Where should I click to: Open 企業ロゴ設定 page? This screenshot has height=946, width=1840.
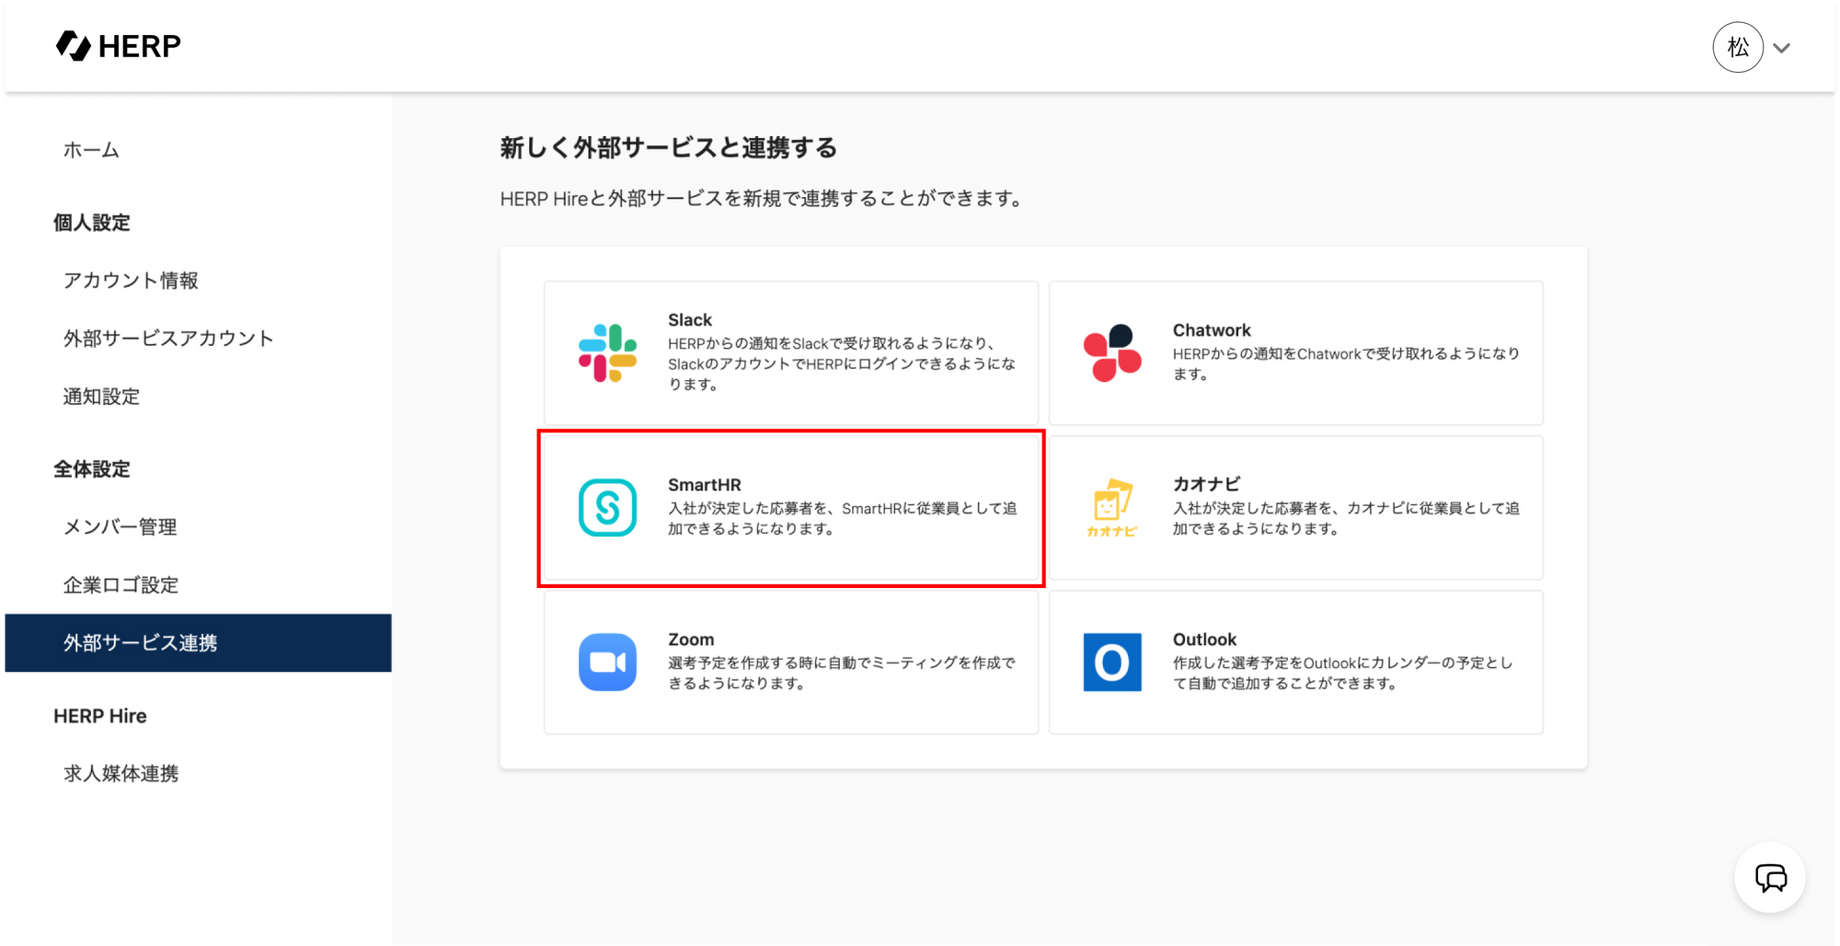pyautogui.click(x=121, y=585)
